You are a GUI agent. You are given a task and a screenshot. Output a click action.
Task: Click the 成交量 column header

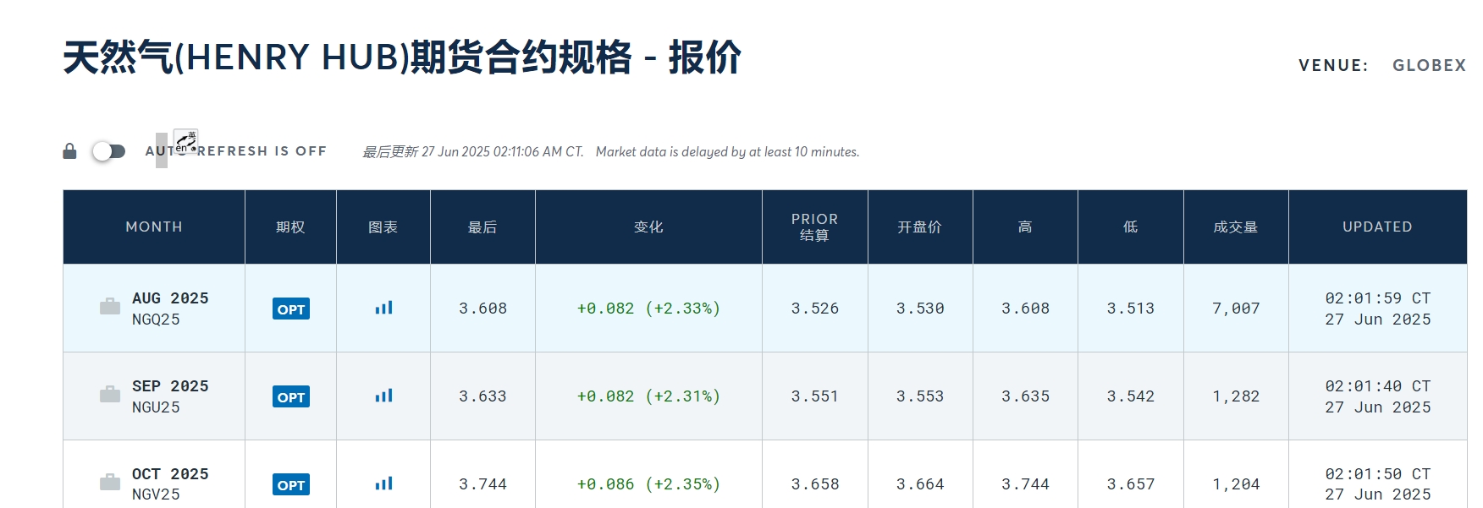pos(1236,227)
